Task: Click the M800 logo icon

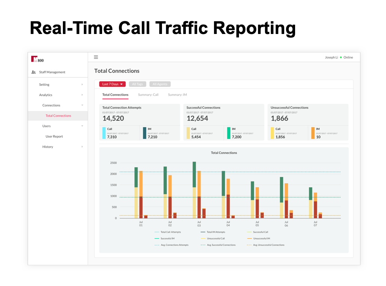Action: click(34, 58)
